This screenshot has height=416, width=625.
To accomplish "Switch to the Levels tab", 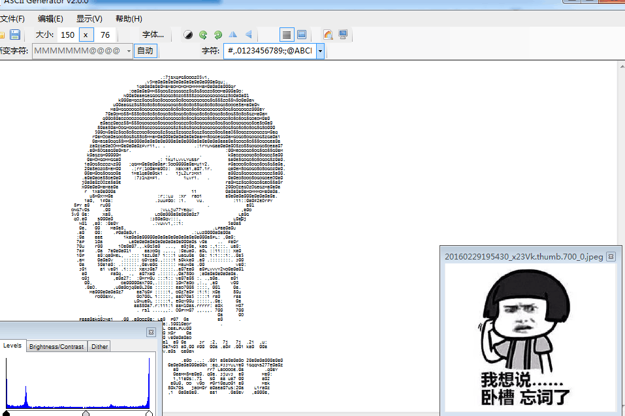I will click(12, 346).
